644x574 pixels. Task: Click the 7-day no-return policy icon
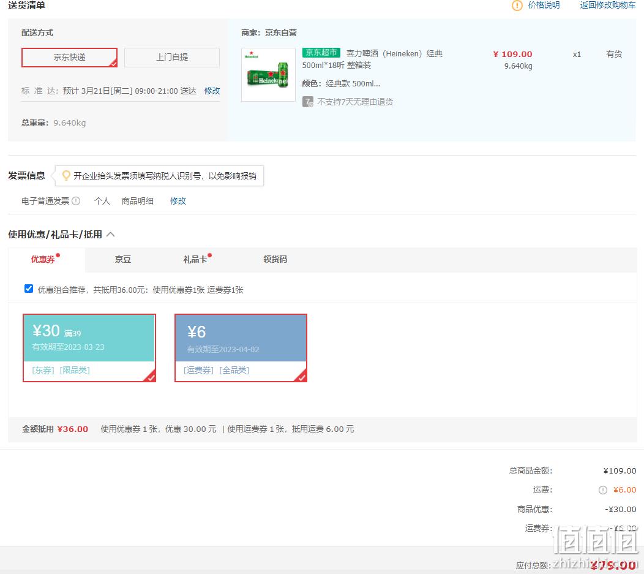click(x=308, y=102)
